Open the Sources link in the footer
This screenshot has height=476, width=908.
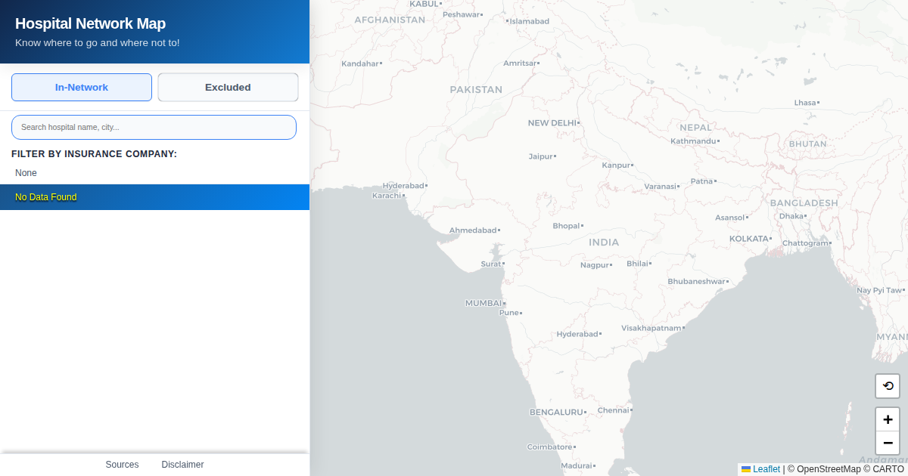(122, 465)
